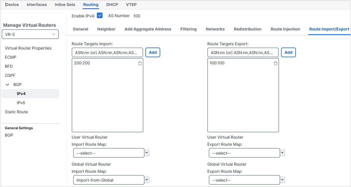Image resolution: width=351 pixels, height=187 pixels.
Task: Collapse the BGP tree node
Action: [8, 85]
